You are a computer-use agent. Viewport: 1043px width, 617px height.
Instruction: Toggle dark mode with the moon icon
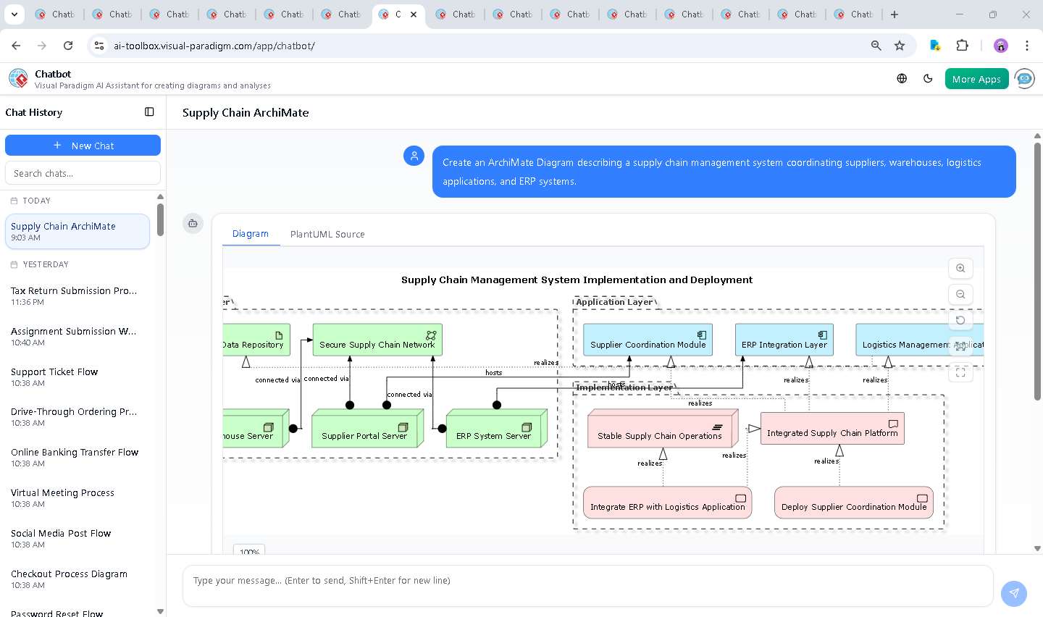(x=928, y=78)
